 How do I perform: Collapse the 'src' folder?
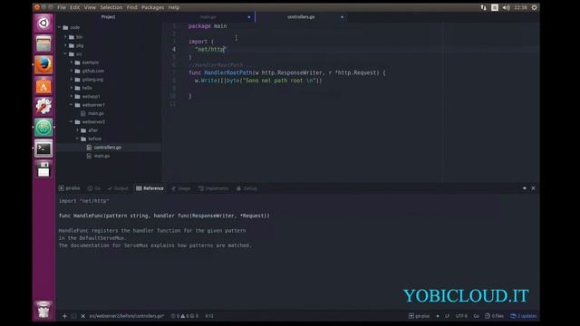[65, 54]
